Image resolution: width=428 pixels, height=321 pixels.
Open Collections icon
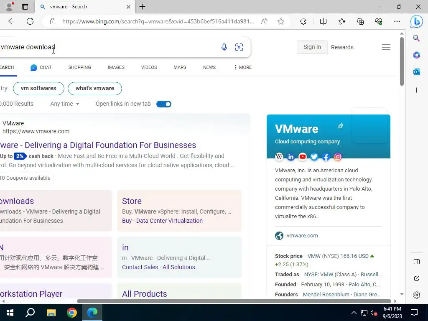point(360,21)
